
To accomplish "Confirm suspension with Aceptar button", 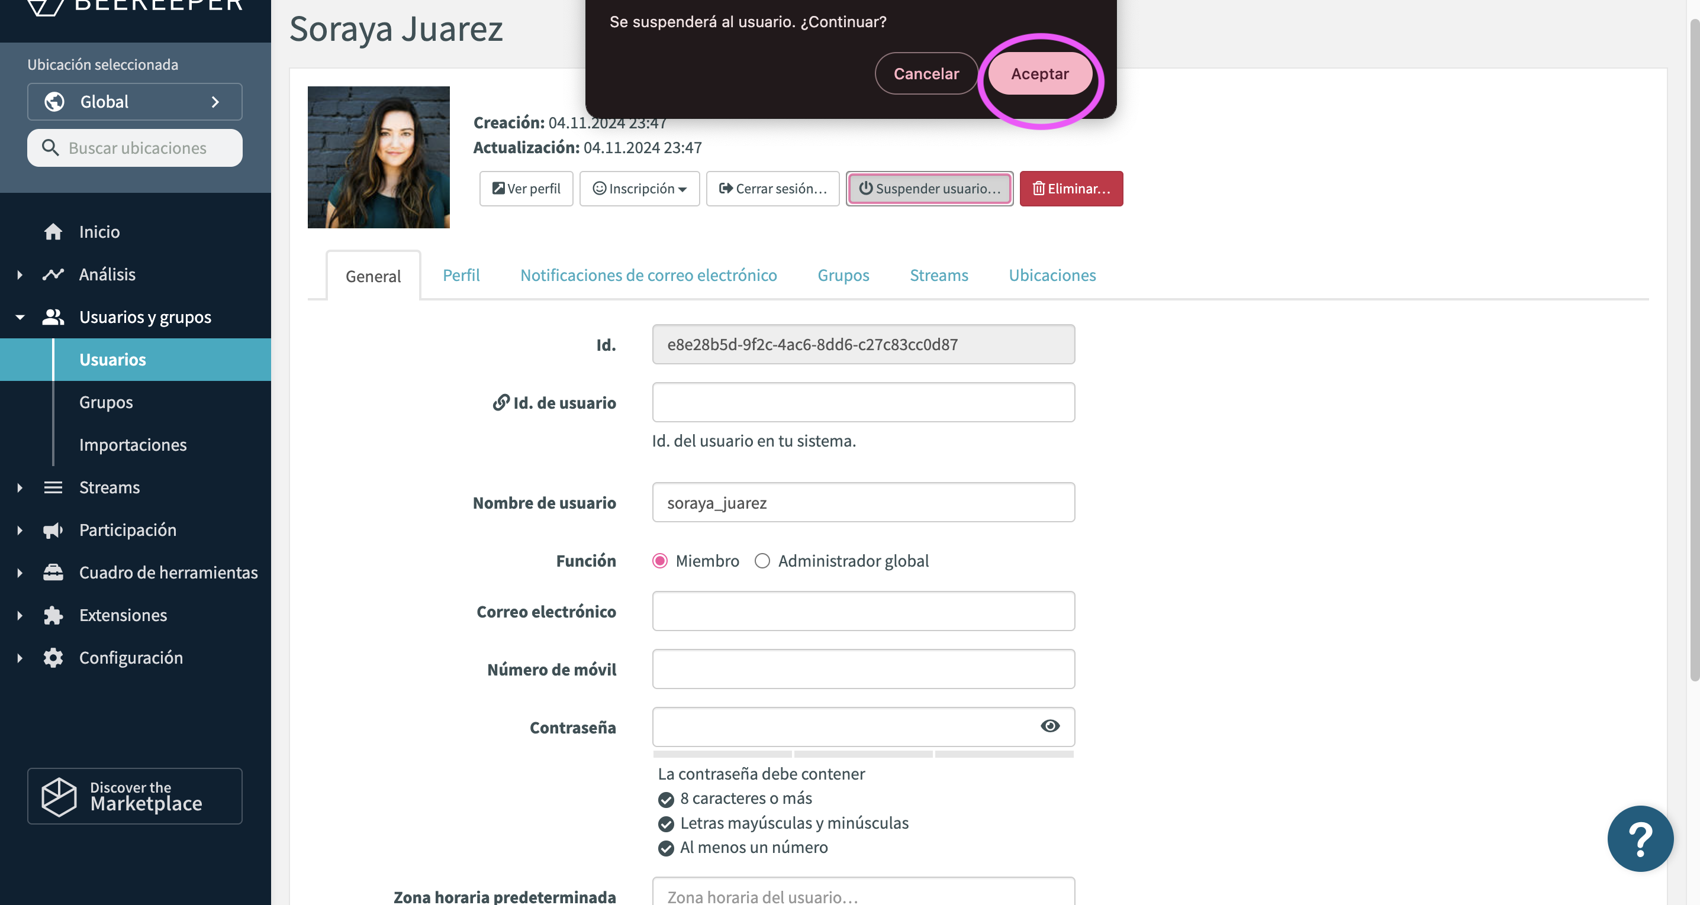I will [1039, 74].
